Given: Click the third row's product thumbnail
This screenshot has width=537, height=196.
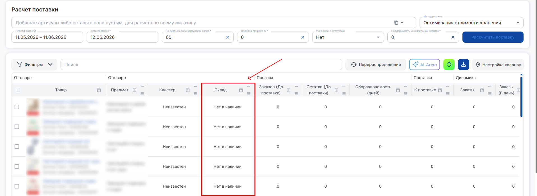Looking at the screenshot, I should pos(33,147).
